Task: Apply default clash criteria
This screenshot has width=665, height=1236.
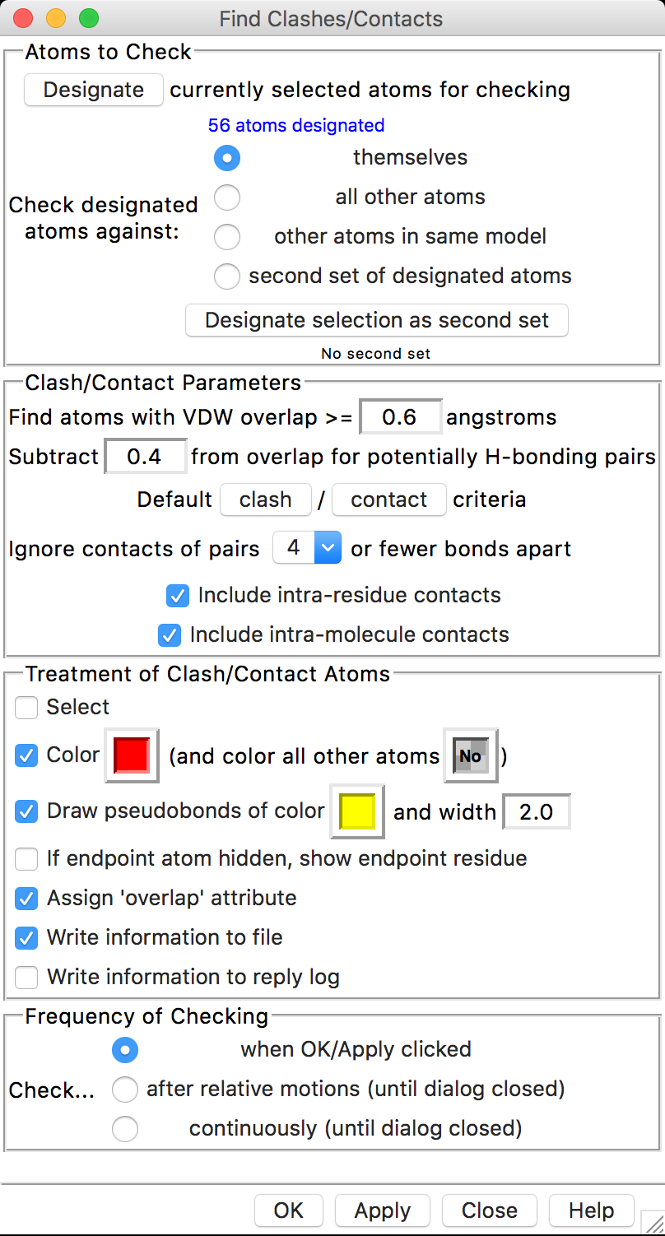Action: 266,500
